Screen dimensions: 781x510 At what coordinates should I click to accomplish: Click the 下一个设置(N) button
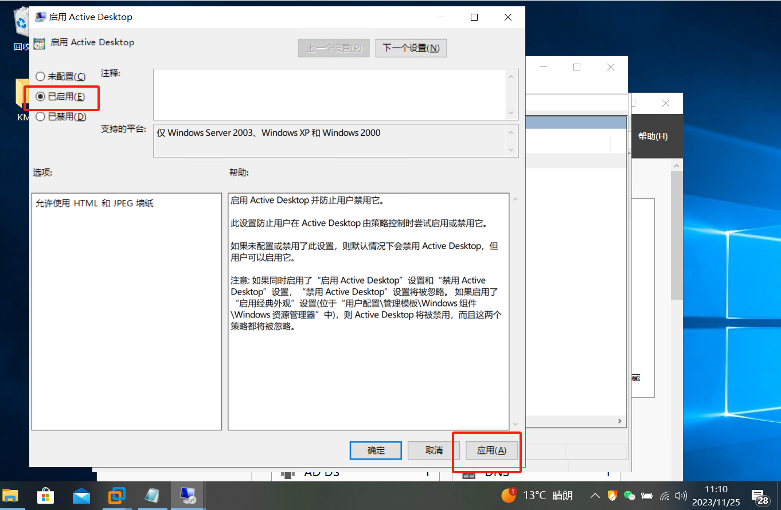point(411,48)
